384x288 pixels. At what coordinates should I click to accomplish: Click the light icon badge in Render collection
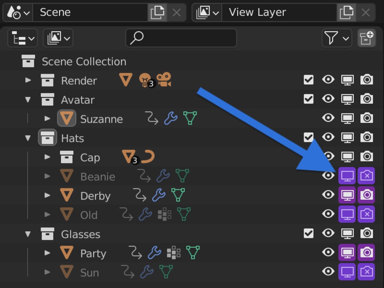click(x=145, y=80)
